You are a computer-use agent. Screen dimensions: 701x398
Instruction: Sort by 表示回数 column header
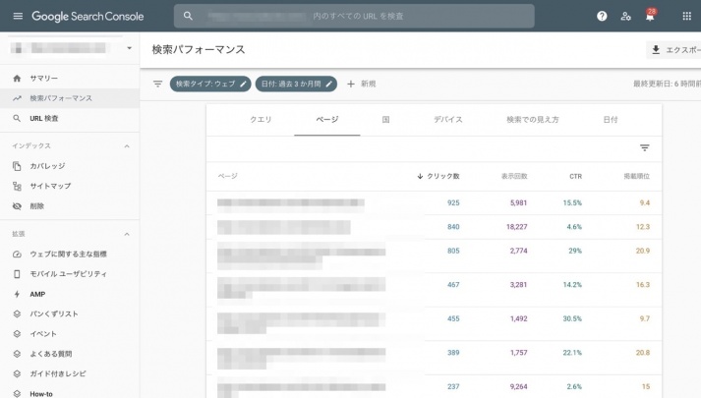click(x=514, y=176)
